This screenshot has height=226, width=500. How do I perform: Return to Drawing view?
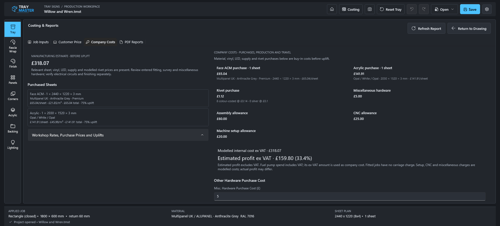pos(469,28)
